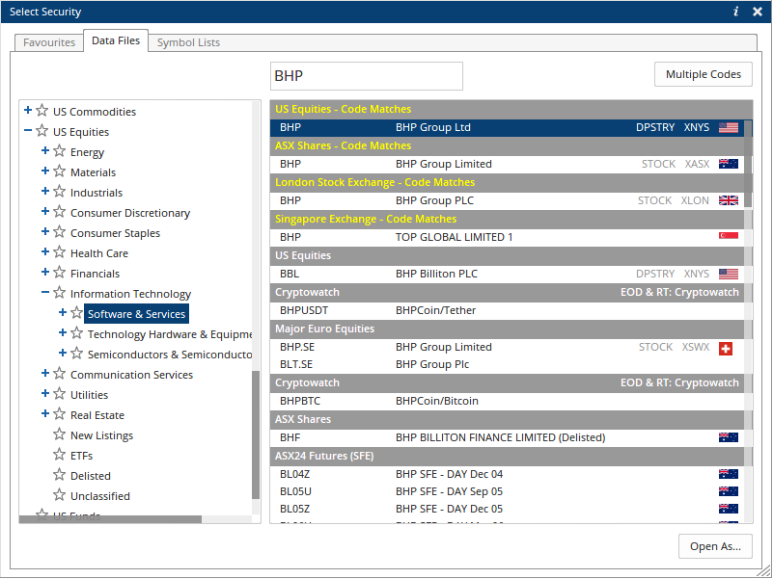Viewport: 773px width, 579px height.
Task: Select the BHPBTC BHPCoin/Bitcoin result
Action: pos(507,401)
